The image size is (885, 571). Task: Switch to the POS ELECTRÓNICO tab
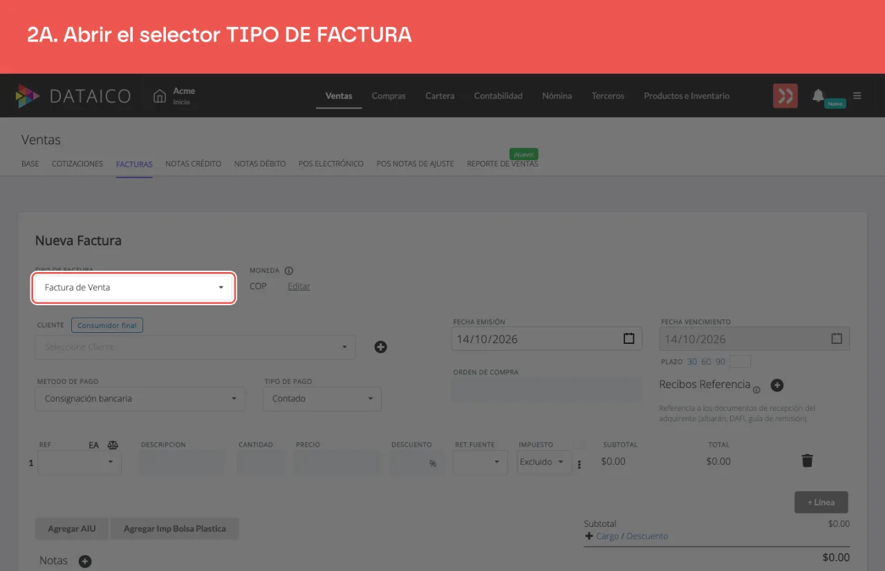pyautogui.click(x=331, y=164)
